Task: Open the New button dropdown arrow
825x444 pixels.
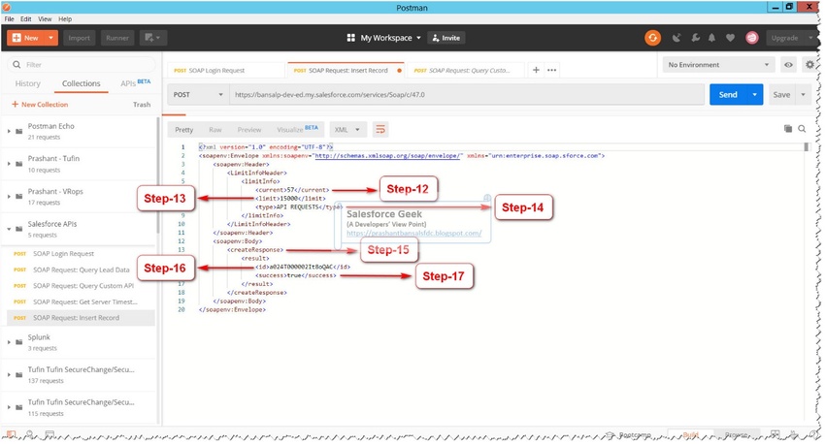Action: coord(51,38)
